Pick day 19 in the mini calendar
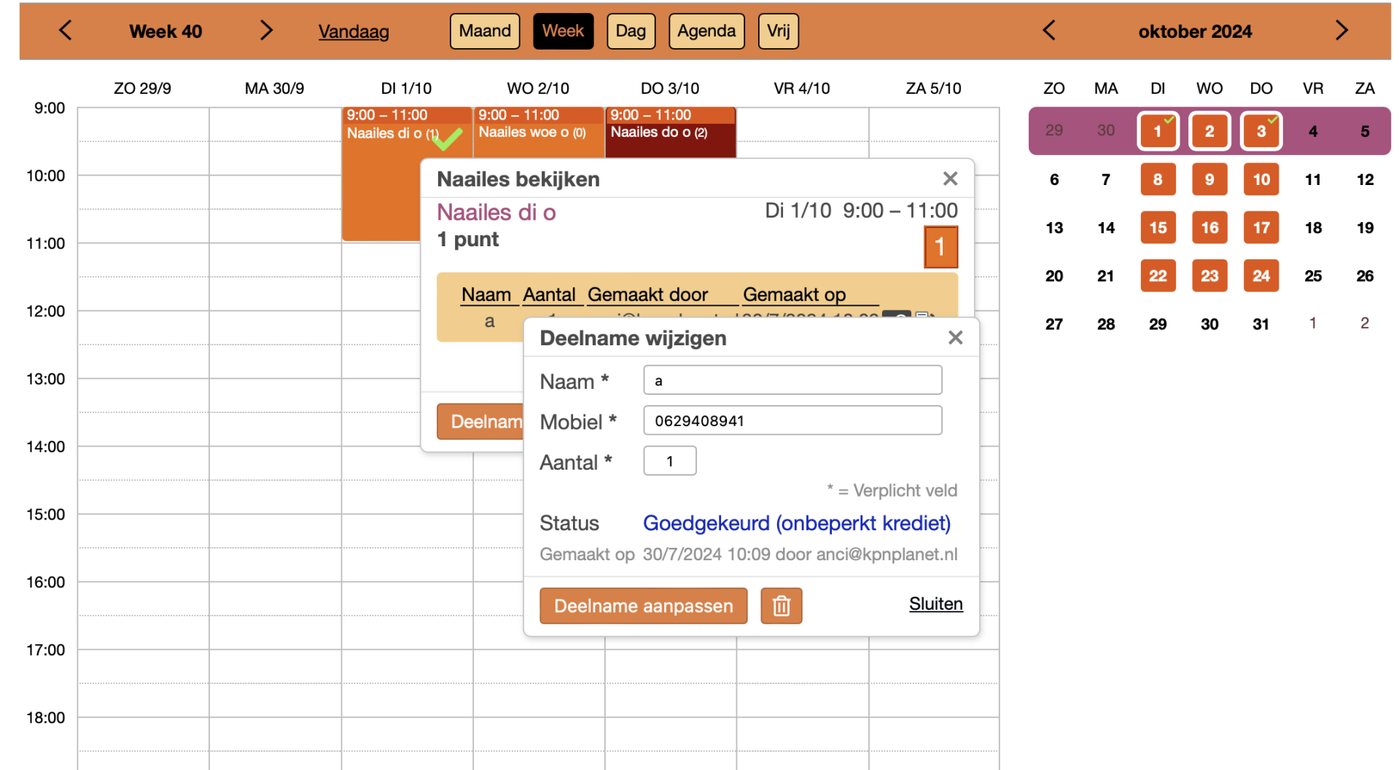Screen dimensions: 1399x770 click(1365, 228)
